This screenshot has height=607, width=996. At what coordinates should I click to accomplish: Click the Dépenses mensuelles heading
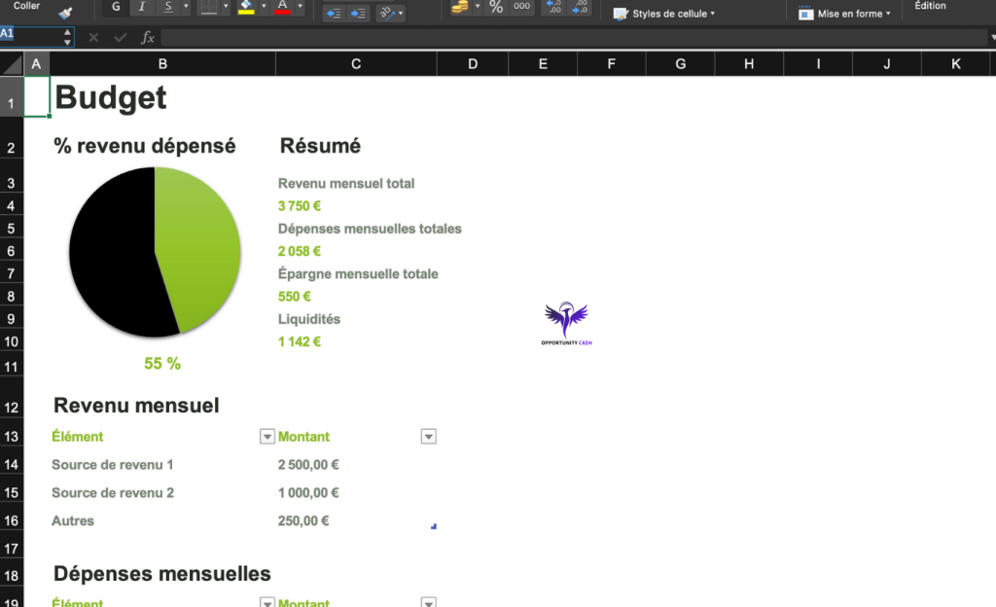click(162, 573)
